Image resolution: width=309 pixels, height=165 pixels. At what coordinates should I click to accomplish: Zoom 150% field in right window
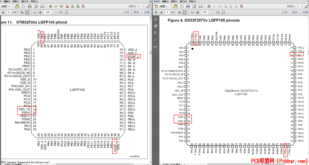[205, 12]
